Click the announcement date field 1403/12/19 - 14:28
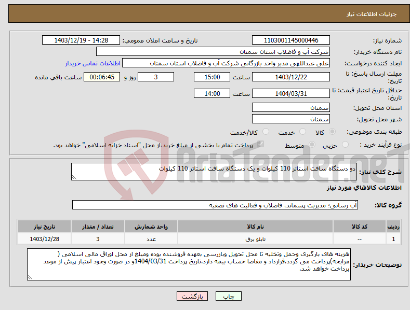Viewport: 410px width, 310px height. pyautogui.click(x=81, y=40)
